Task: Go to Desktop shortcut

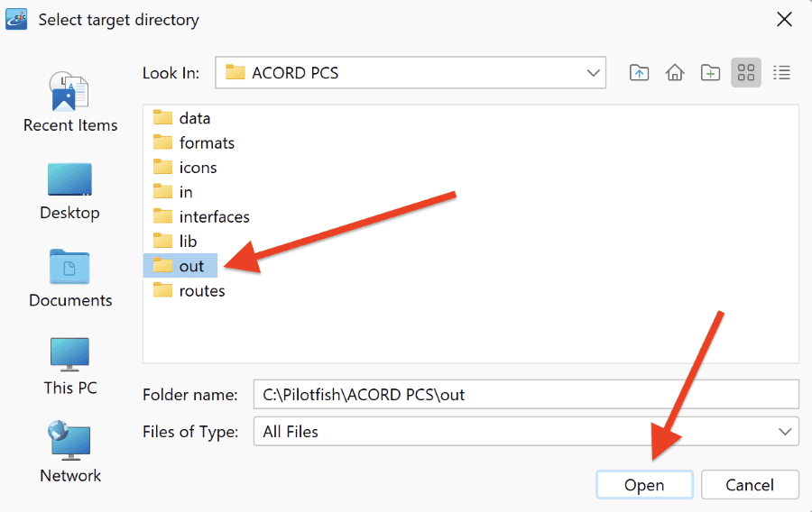Action: click(x=69, y=191)
